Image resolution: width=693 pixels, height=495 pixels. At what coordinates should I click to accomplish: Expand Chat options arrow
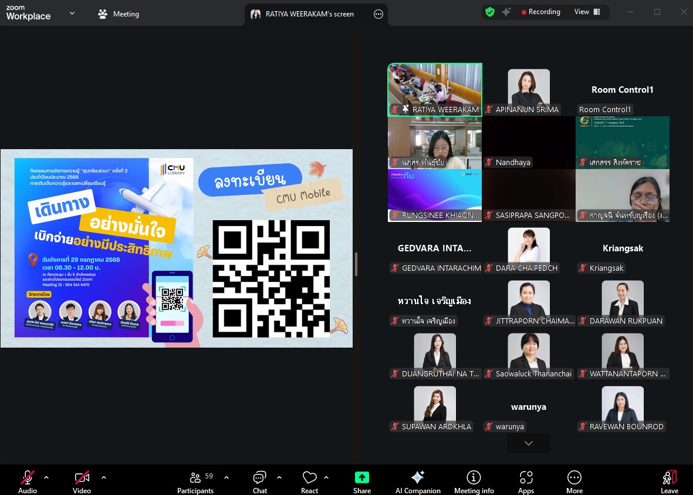point(279,477)
